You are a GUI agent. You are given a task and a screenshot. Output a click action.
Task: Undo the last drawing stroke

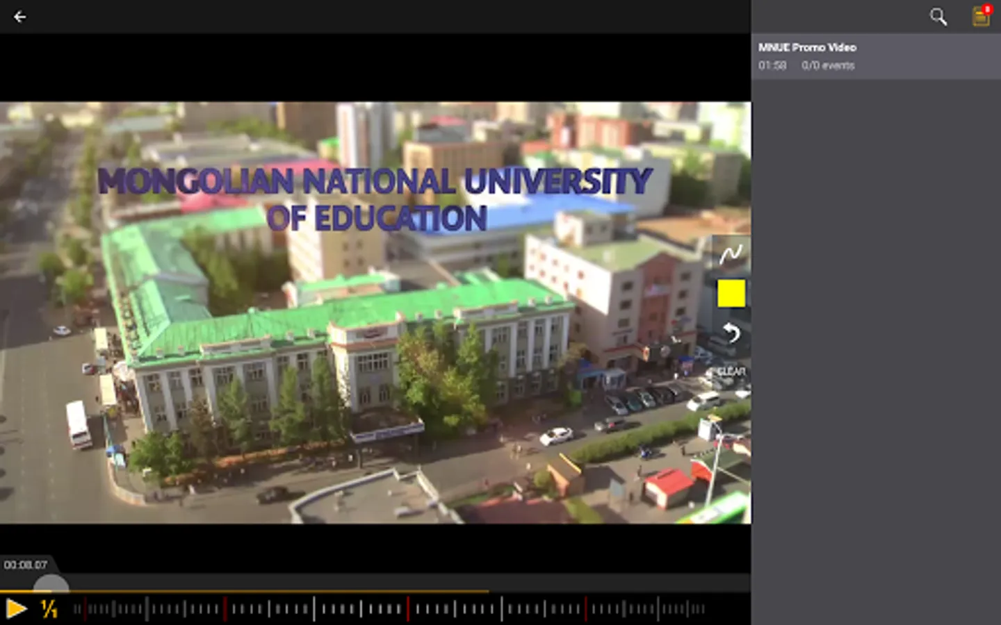click(731, 333)
